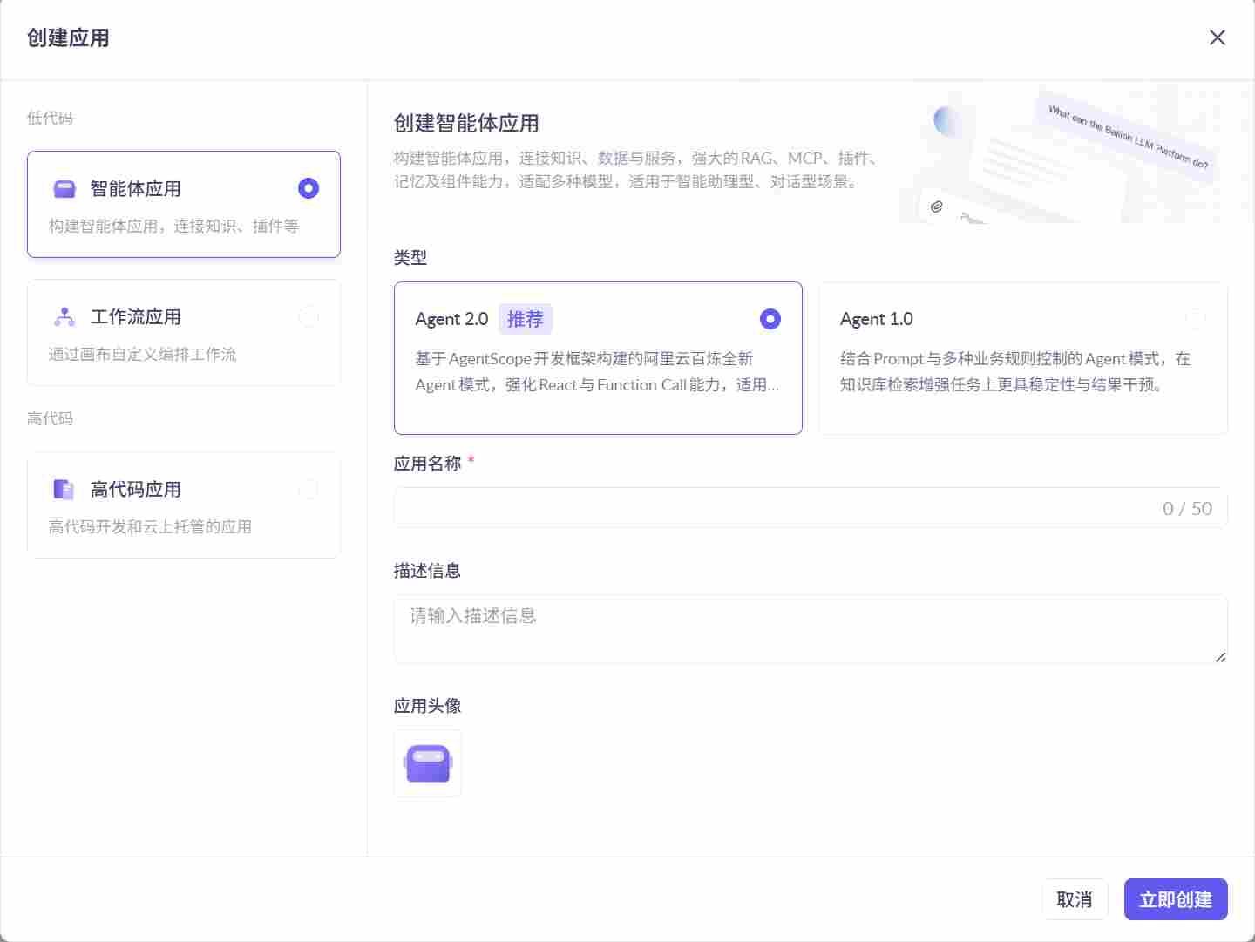
Task: Select the Agent 1.0 type card
Action: coord(1022,358)
